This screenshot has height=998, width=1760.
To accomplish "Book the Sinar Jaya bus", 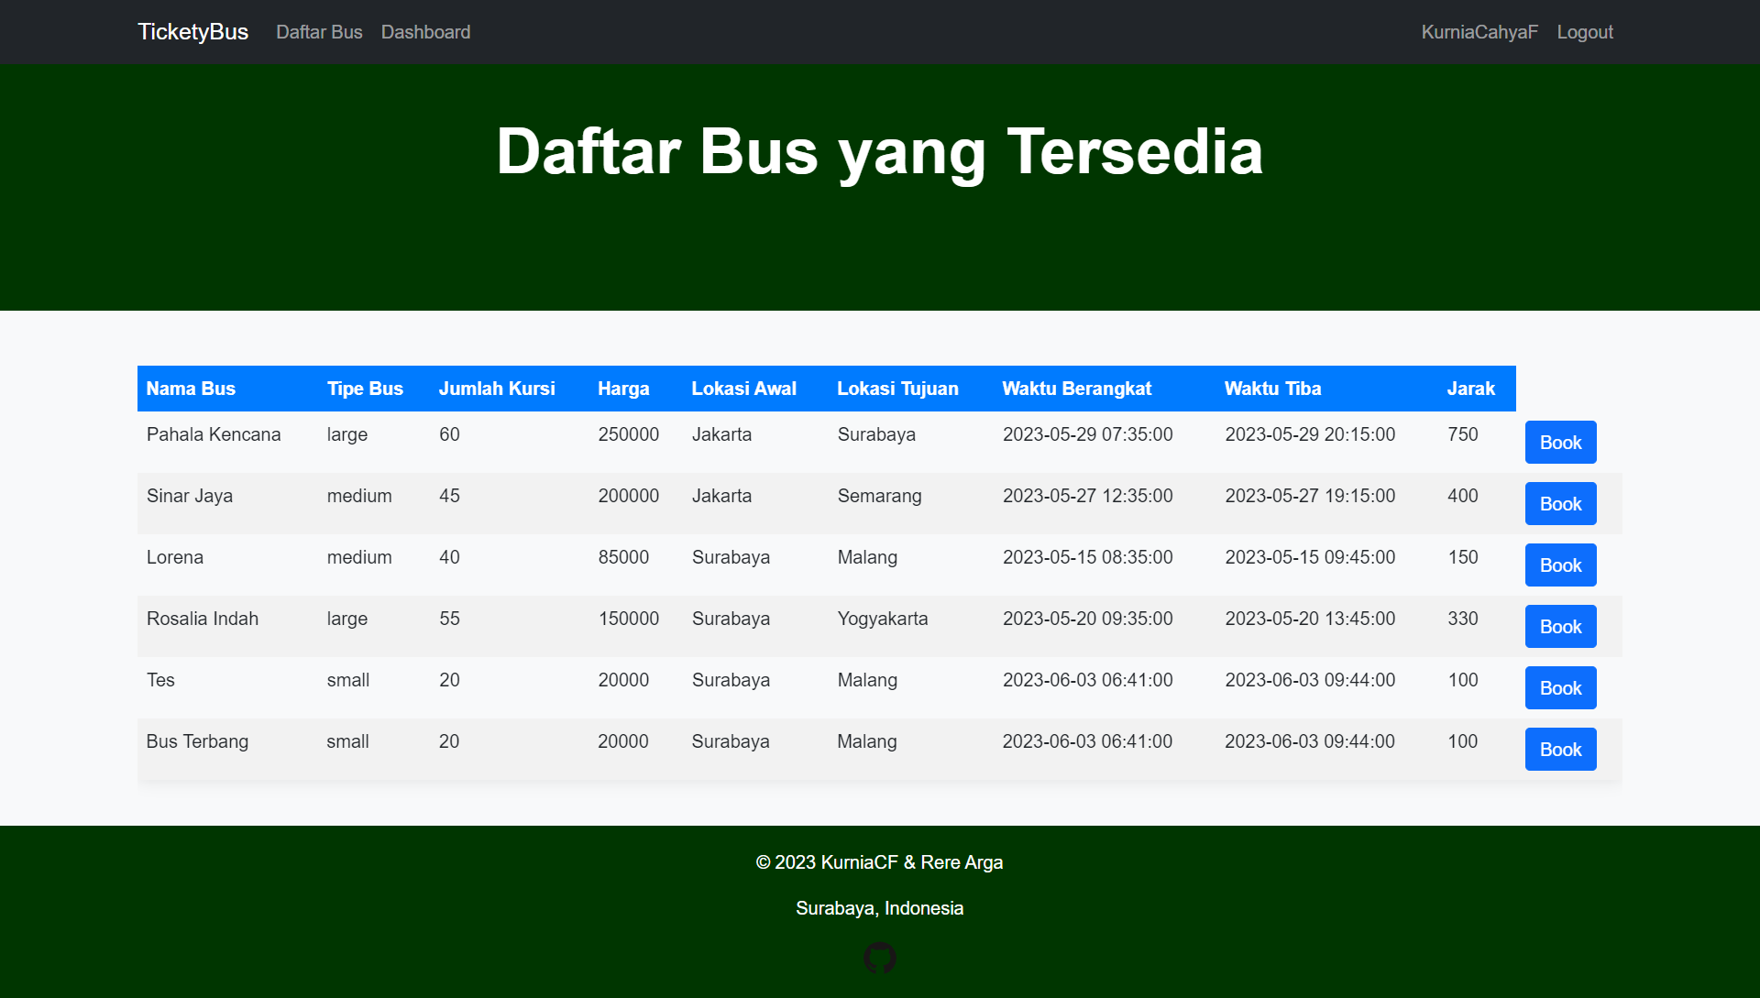I will click(1560, 504).
